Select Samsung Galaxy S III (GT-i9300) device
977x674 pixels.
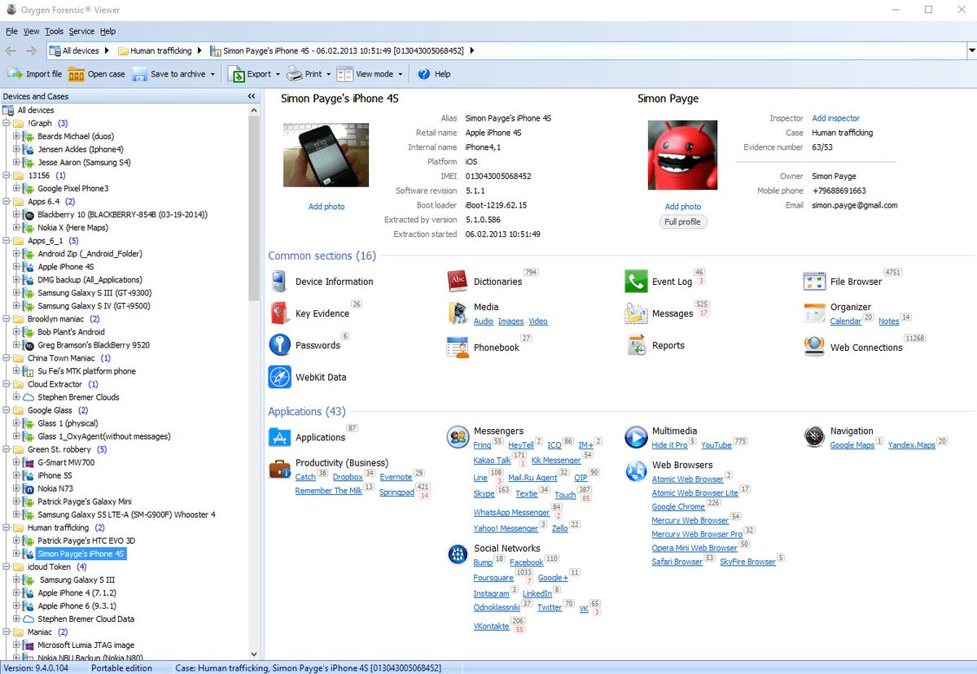pyautogui.click(x=94, y=293)
